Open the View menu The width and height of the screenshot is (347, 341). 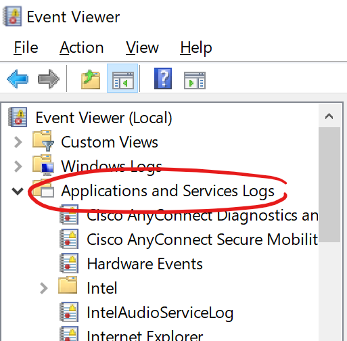click(142, 48)
